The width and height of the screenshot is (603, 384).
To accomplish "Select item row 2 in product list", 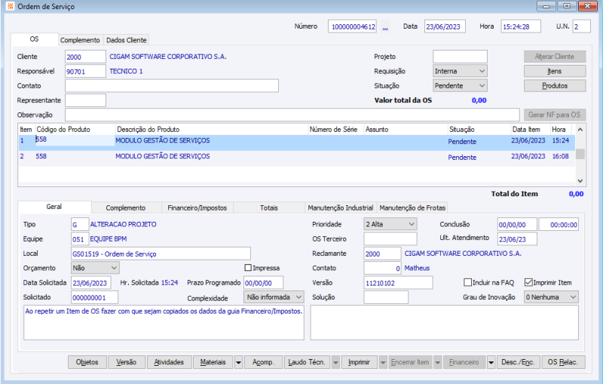I will pos(296,157).
